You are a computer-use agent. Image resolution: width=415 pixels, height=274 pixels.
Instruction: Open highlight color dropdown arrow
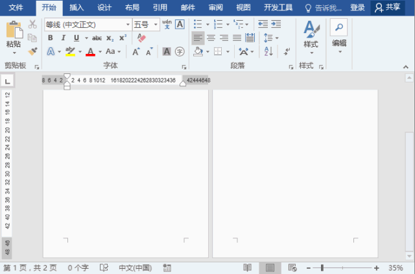80,52
